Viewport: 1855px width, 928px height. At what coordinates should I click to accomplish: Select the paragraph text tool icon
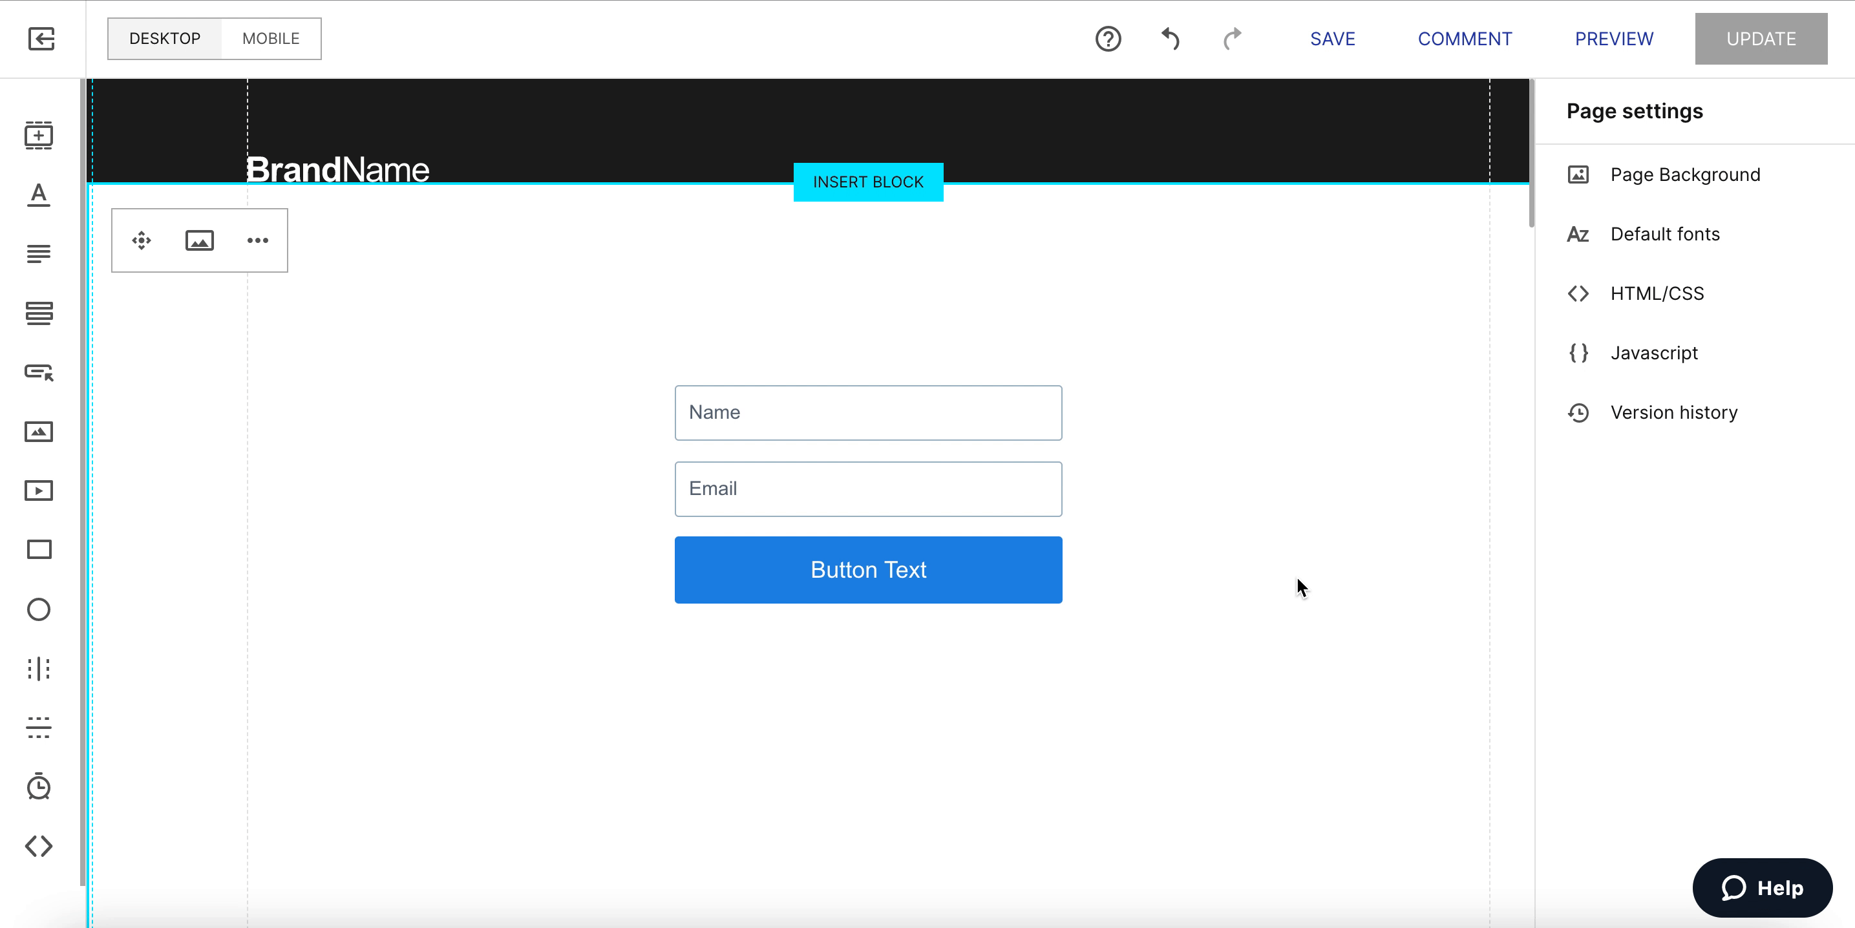coord(39,253)
